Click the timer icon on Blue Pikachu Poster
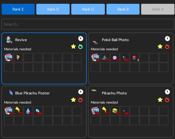175x139 pixels. (80, 92)
